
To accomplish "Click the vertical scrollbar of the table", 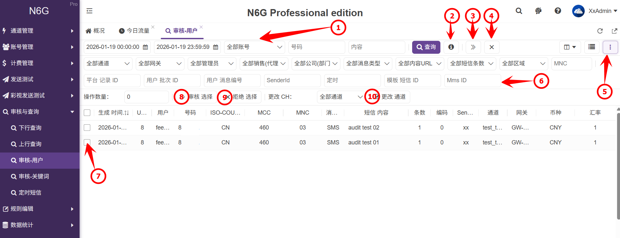I will (x=618, y=166).
